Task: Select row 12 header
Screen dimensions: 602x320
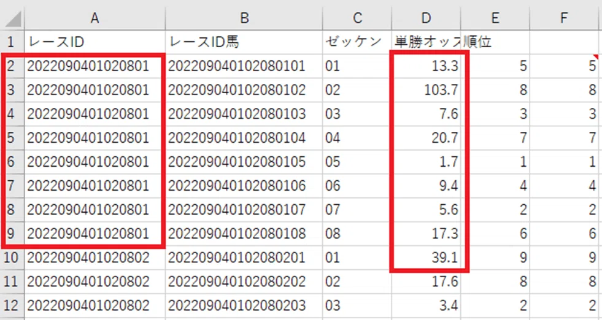Action: [x=12, y=305]
